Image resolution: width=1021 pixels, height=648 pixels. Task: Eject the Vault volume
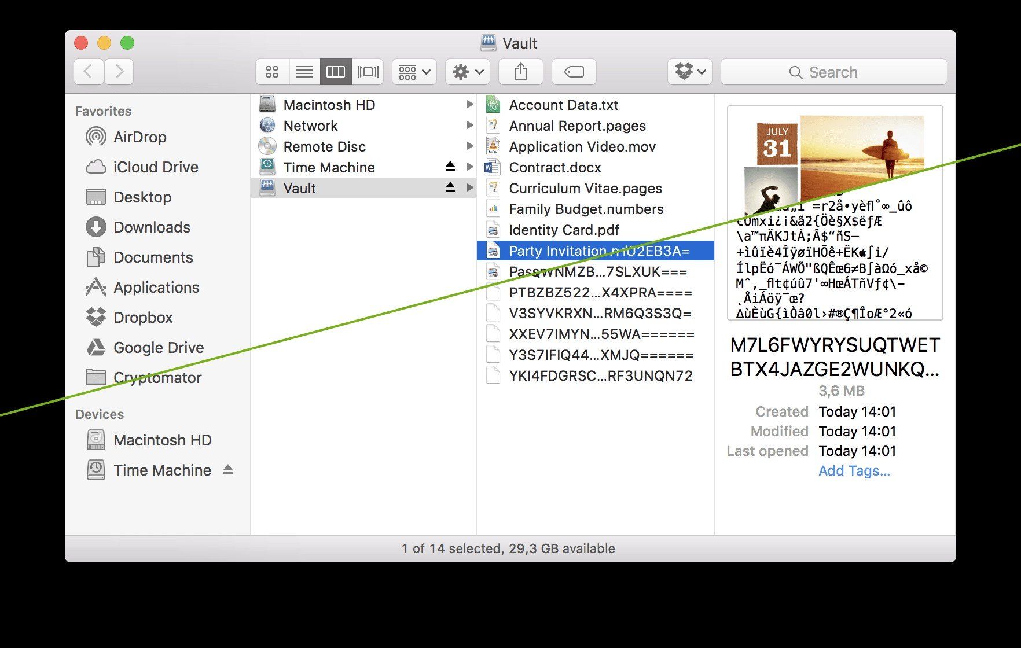tap(450, 187)
